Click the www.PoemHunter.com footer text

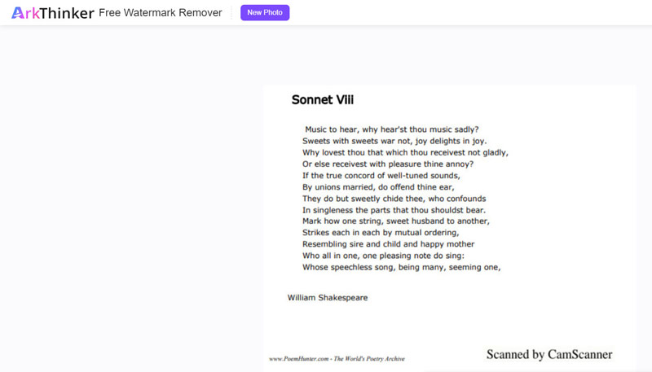pos(337,359)
